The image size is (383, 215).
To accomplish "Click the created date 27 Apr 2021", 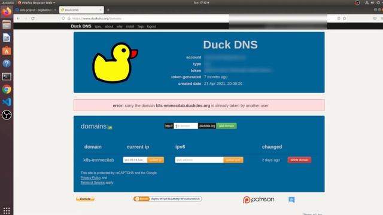I will coord(223,84).
